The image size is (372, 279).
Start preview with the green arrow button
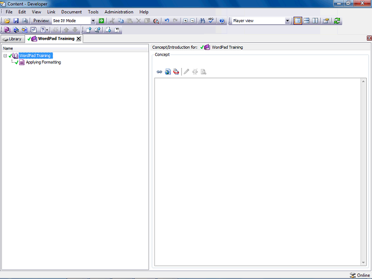click(x=101, y=21)
